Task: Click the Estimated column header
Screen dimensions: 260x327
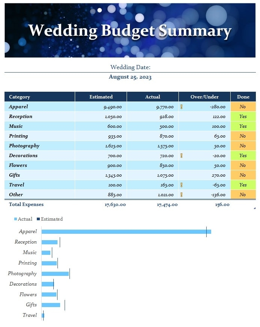Action: click(x=101, y=97)
